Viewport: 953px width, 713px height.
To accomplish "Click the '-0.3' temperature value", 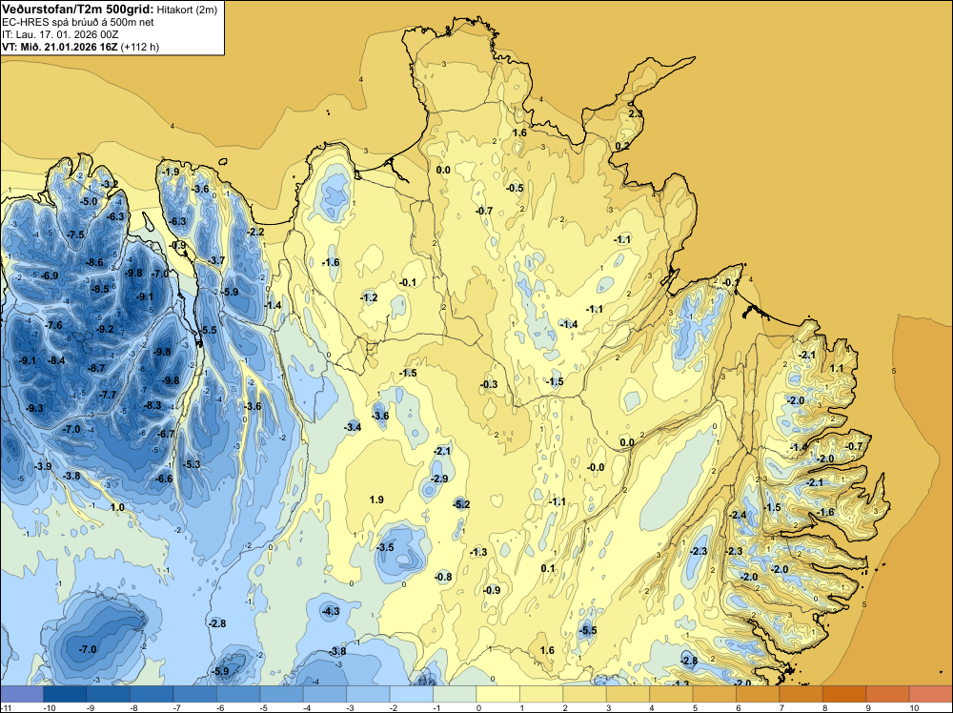I will [x=489, y=384].
